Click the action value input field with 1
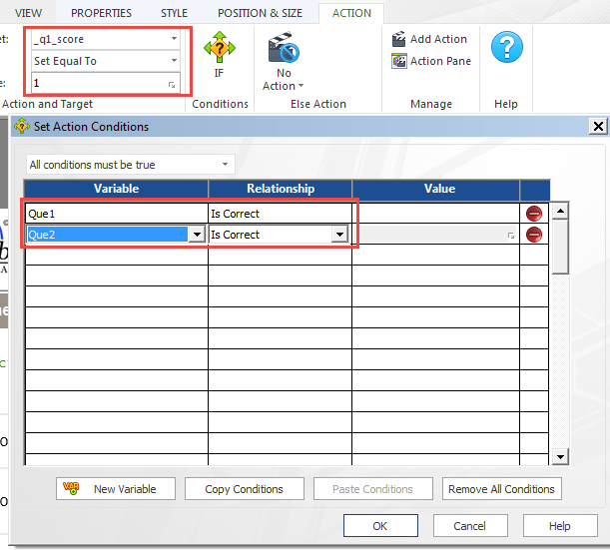610x550 pixels. (x=106, y=83)
